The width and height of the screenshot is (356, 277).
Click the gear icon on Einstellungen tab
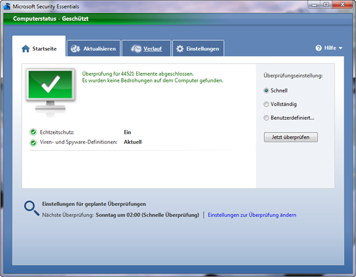tap(180, 49)
